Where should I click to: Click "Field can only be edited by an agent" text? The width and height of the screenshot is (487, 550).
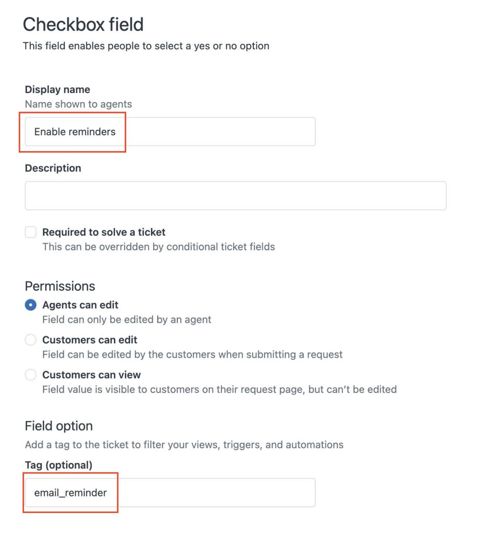pos(126,320)
